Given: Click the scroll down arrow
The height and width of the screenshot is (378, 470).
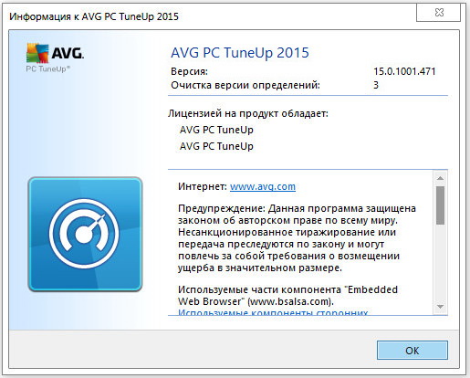Looking at the screenshot, I should coord(440,307).
